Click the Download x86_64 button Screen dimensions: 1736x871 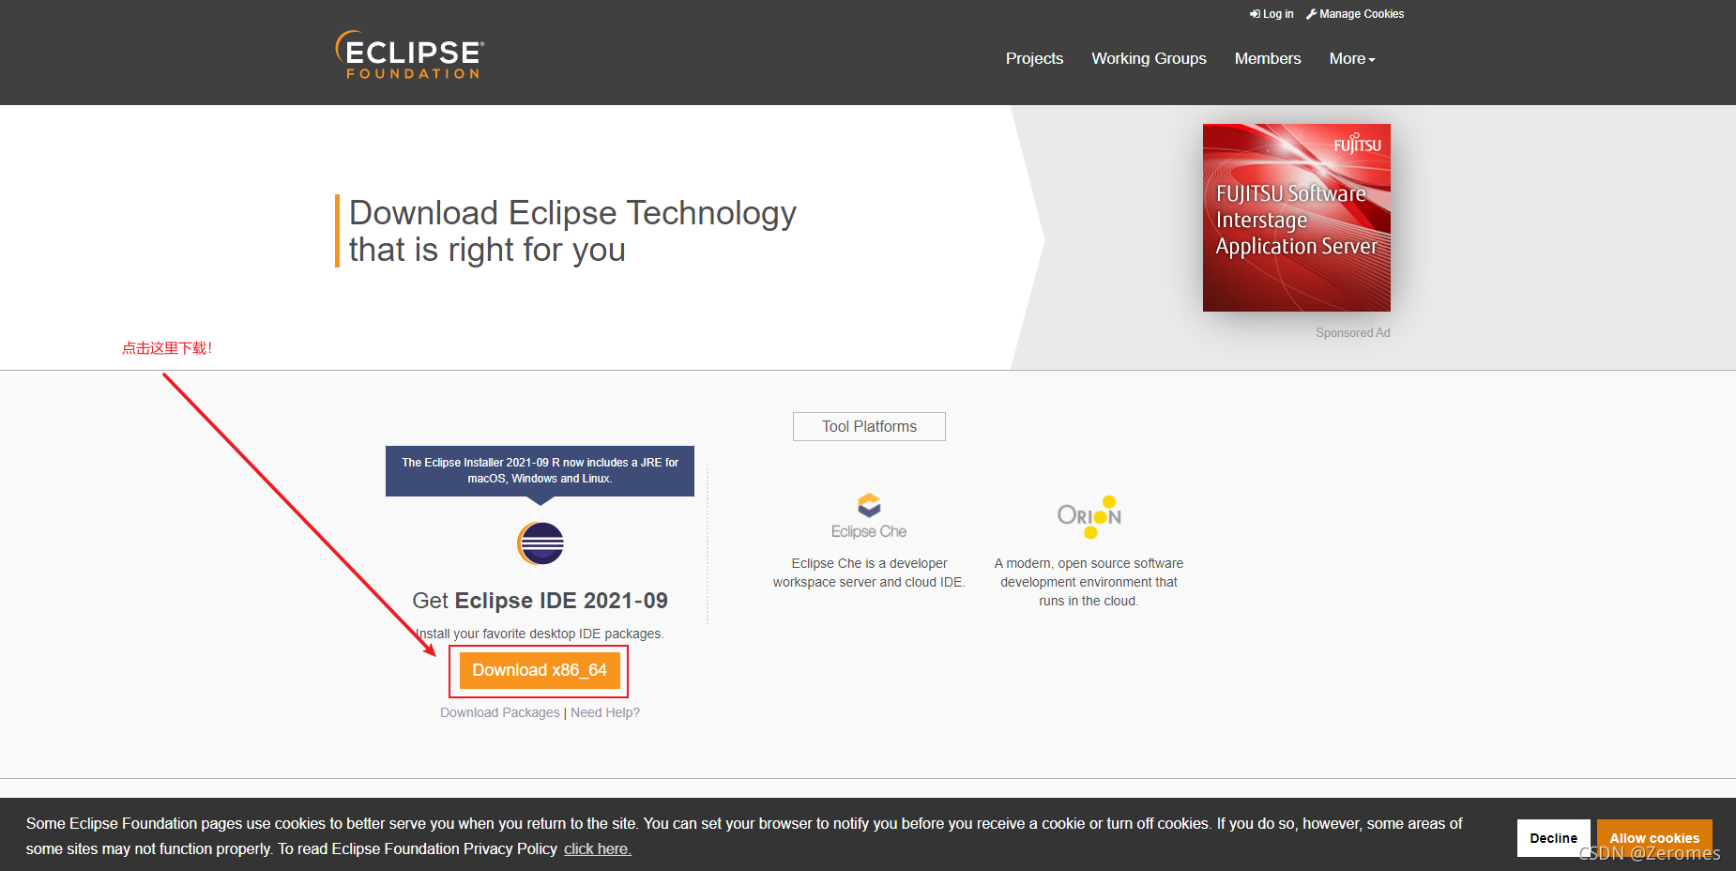pos(540,670)
